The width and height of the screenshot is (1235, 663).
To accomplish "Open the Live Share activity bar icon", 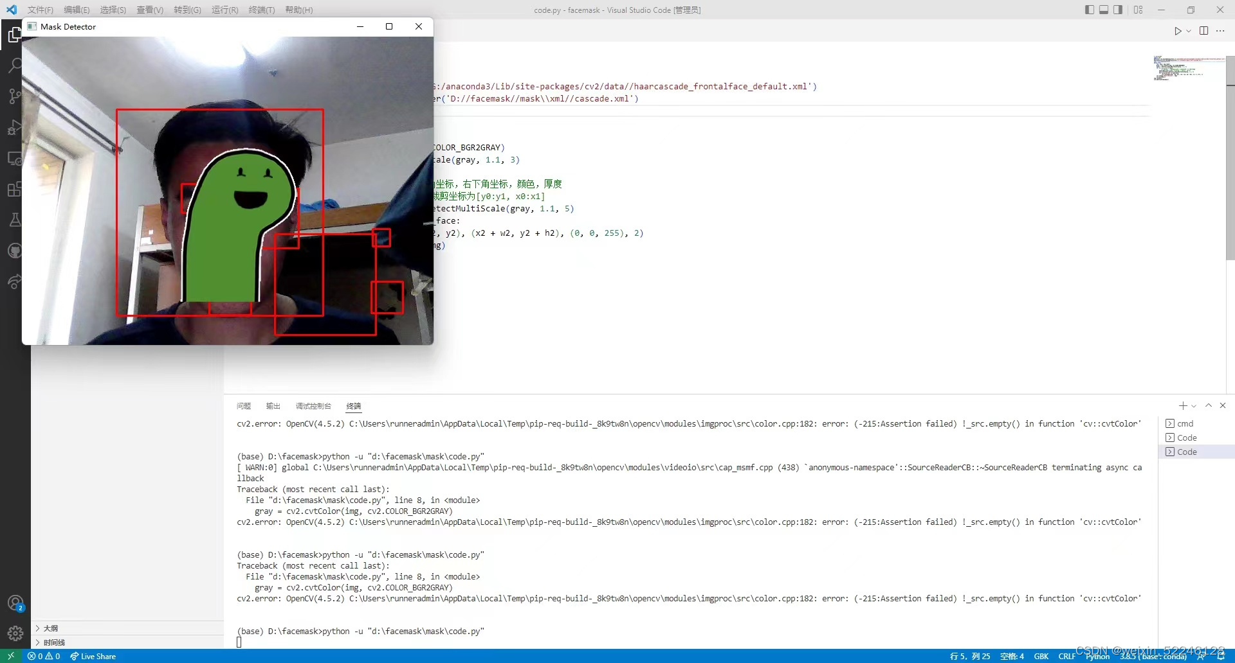I will pos(15,281).
